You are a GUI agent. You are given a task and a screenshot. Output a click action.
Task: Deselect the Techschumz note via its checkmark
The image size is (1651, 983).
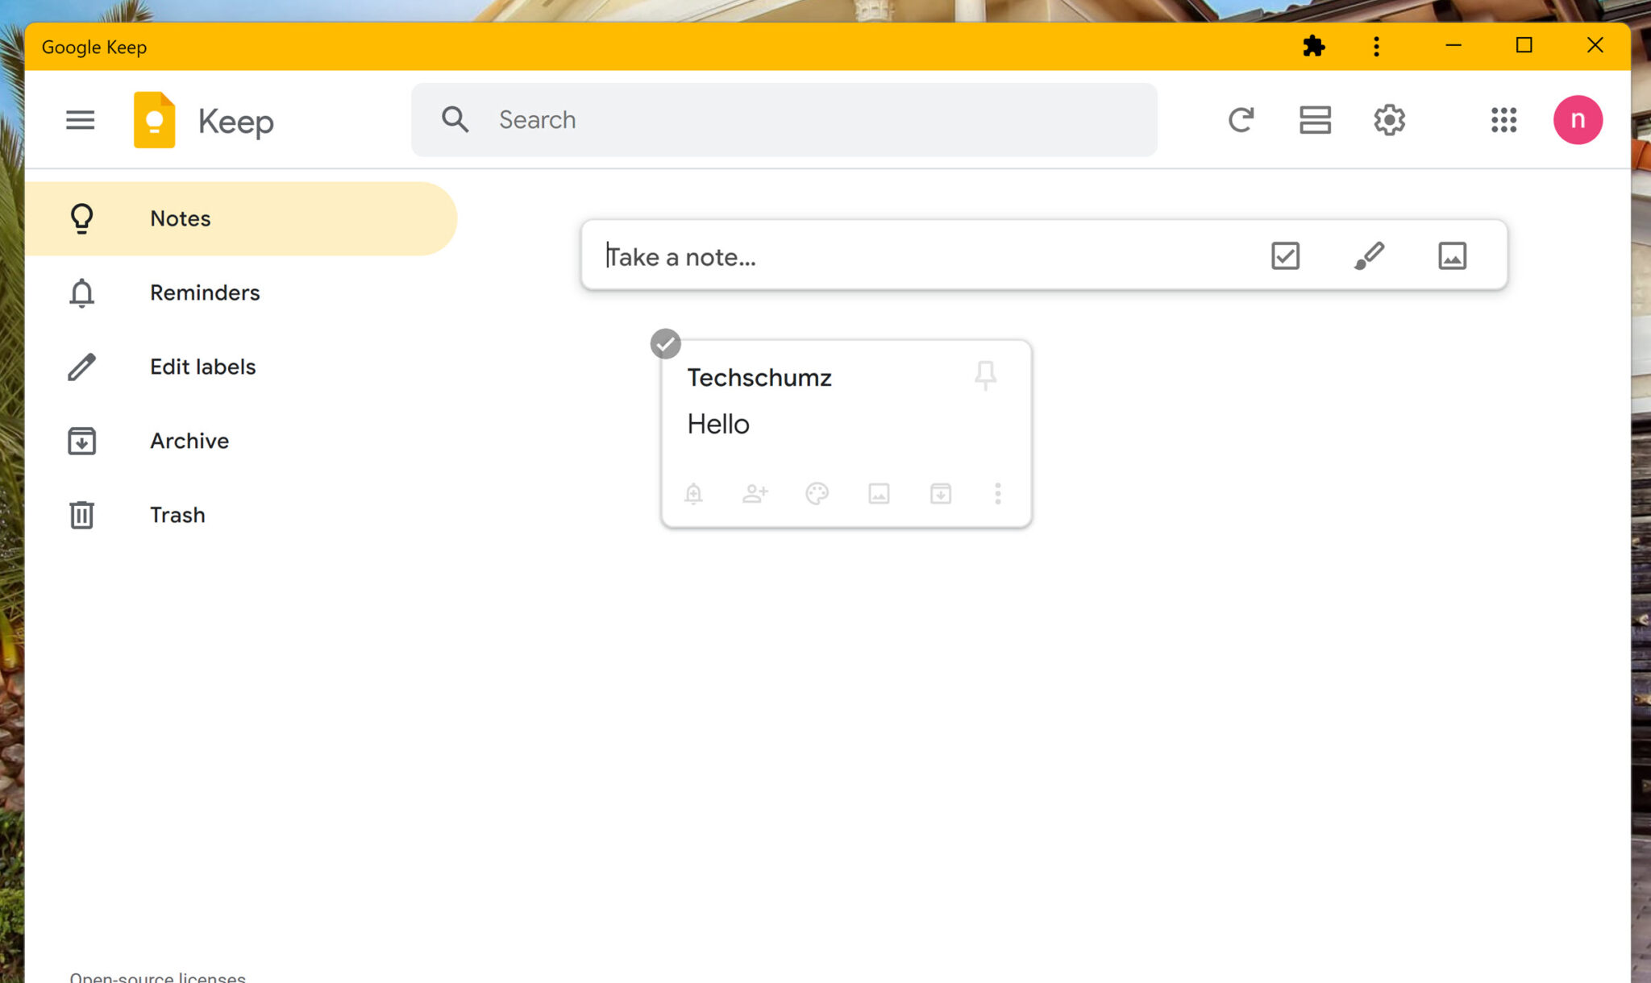(665, 344)
